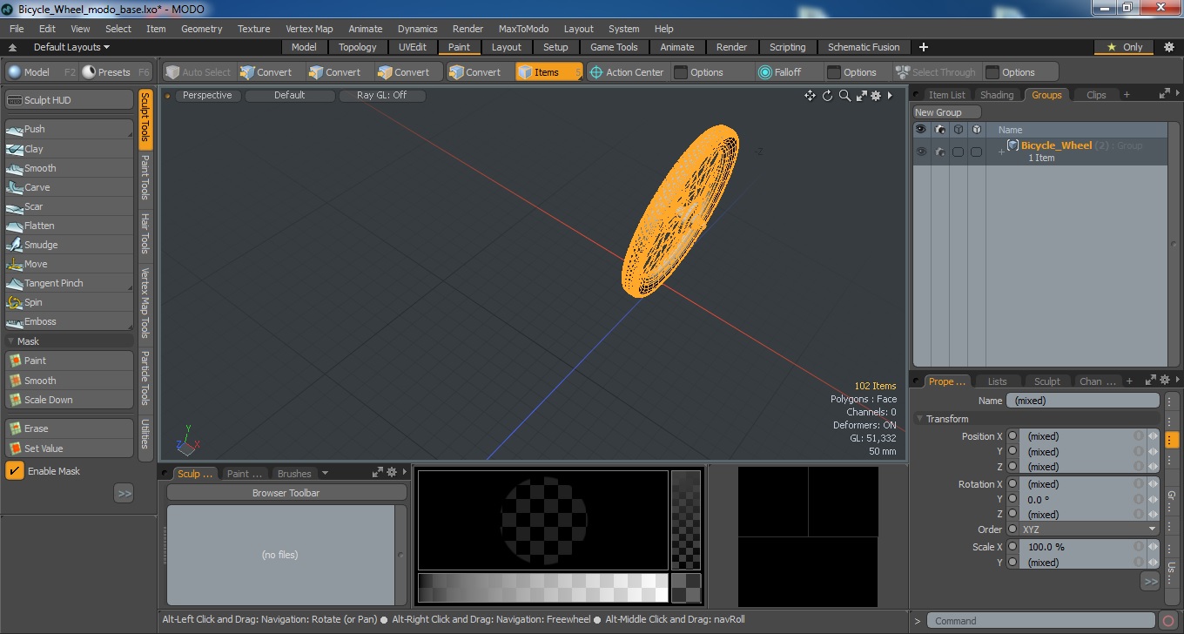1184x634 pixels.
Task: Click the command record button icon
Action: 1169,621
